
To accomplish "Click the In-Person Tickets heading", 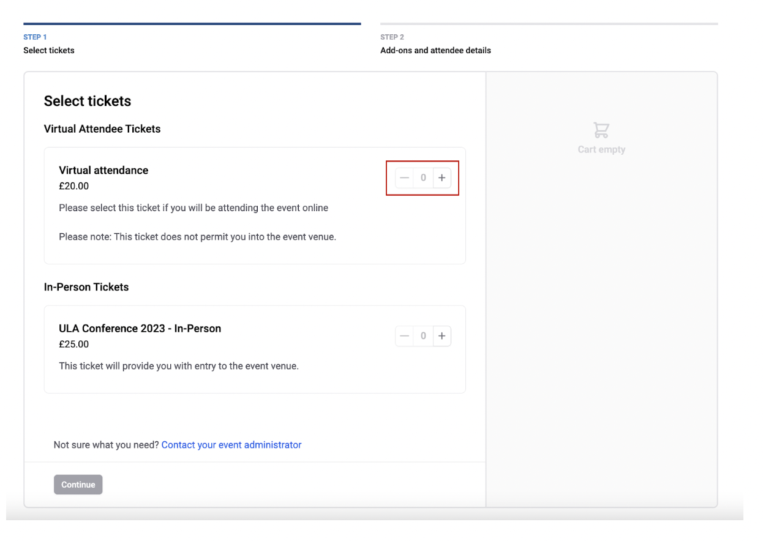I will coord(86,287).
